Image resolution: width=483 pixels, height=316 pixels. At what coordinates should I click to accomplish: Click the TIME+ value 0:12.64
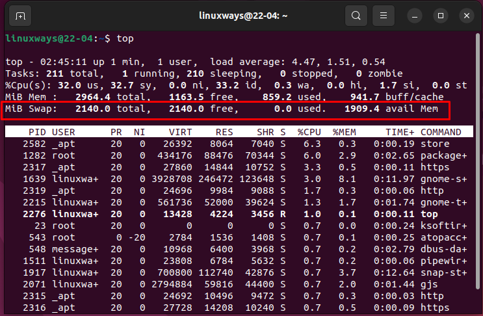pos(395,272)
